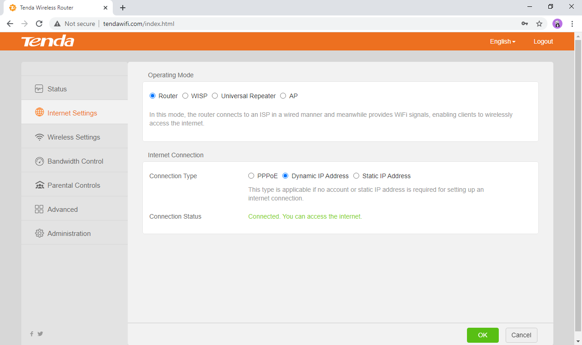This screenshot has width=582, height=345.
Task: Click the Logout link
Action: 543,41
